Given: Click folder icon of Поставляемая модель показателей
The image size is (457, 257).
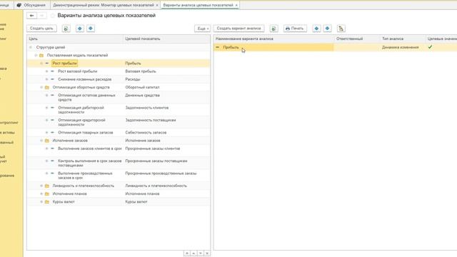Looking at the screenshot, I should click(41, 56).
